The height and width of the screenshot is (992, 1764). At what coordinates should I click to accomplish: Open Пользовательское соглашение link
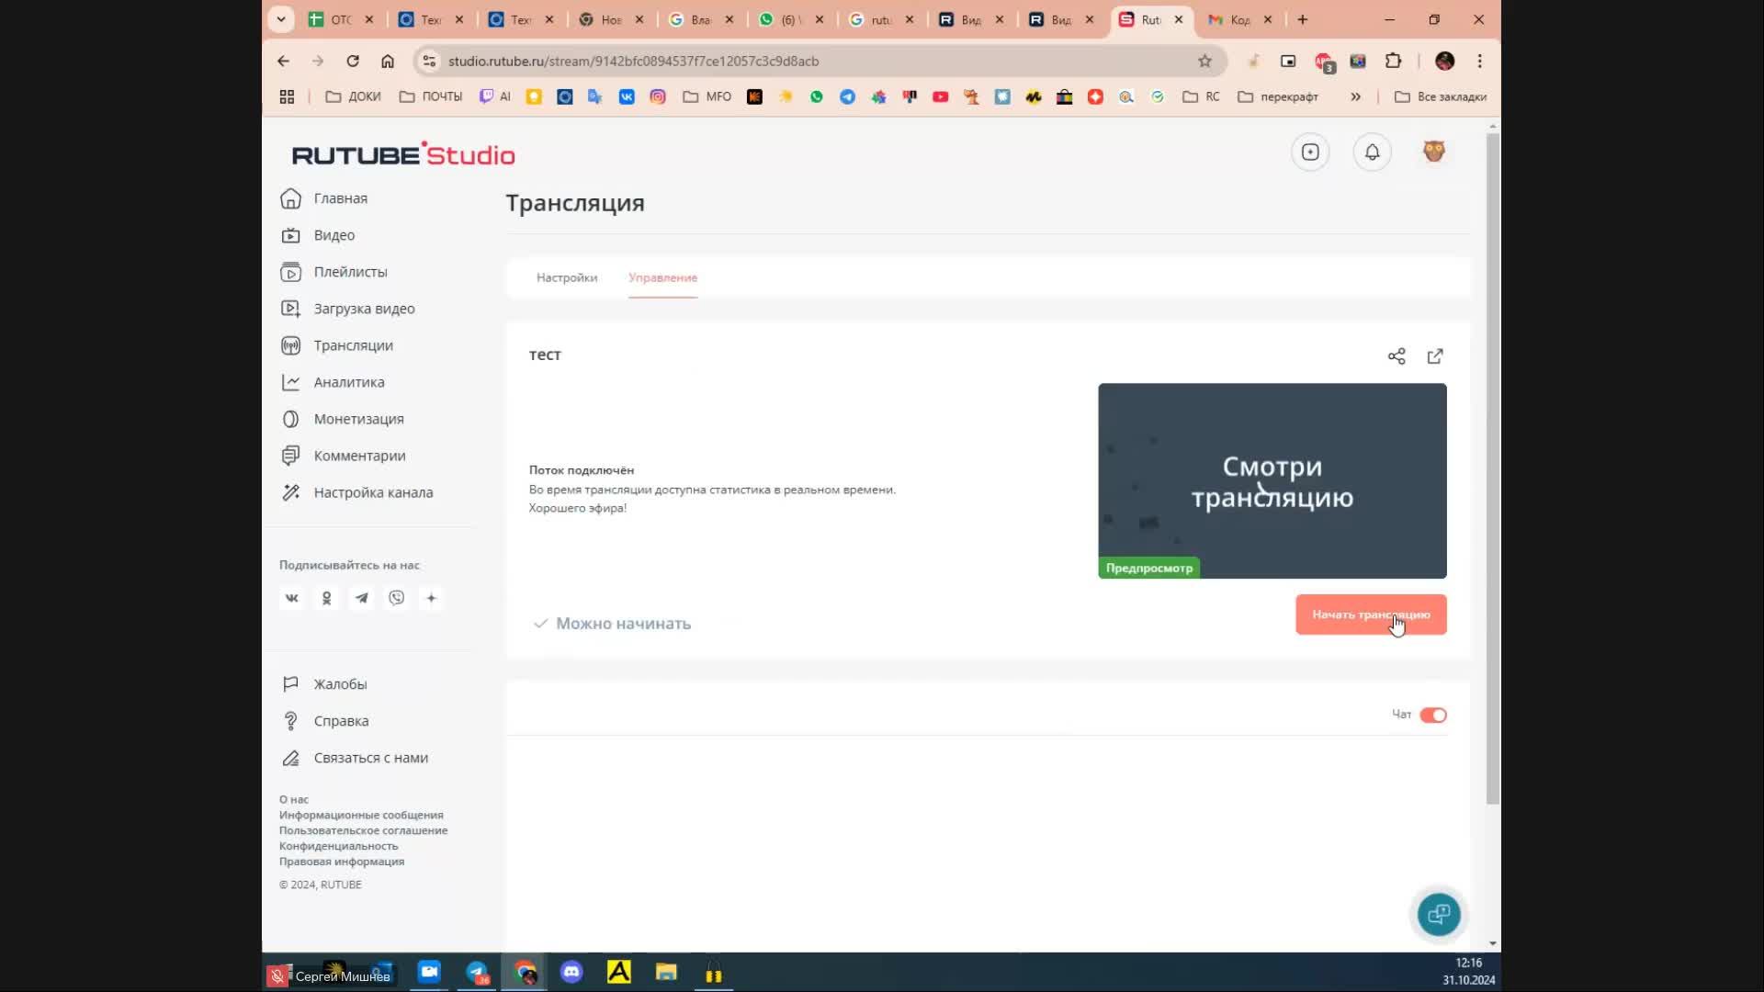click(x=363, y=830)
